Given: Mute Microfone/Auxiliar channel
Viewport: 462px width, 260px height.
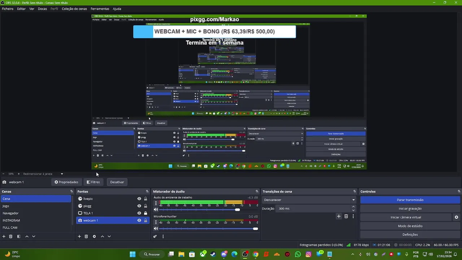Looking at the screenshot, I should [156, 229].
